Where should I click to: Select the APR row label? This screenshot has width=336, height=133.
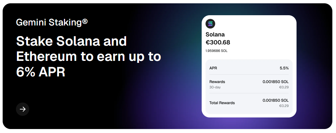[x=213, y=68]
